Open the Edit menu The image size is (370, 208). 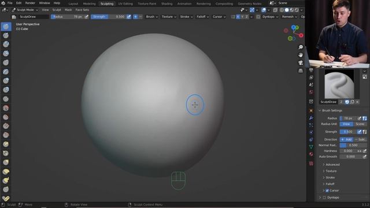coord(18,3)
